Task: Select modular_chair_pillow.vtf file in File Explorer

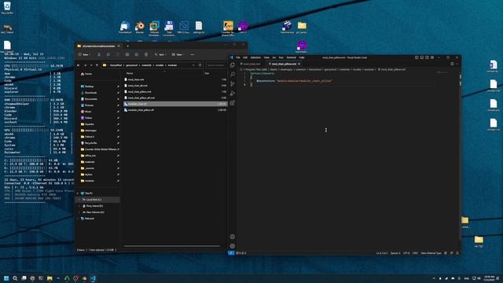Action: tap(175, 110)
